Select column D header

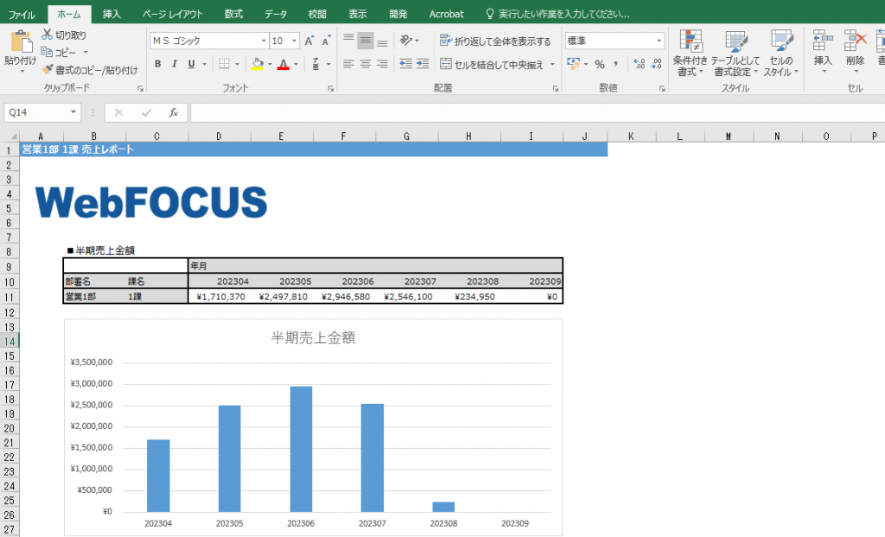coord(219,136)
